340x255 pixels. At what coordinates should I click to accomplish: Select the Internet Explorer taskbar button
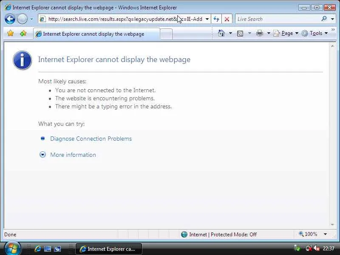pos(109,249)
